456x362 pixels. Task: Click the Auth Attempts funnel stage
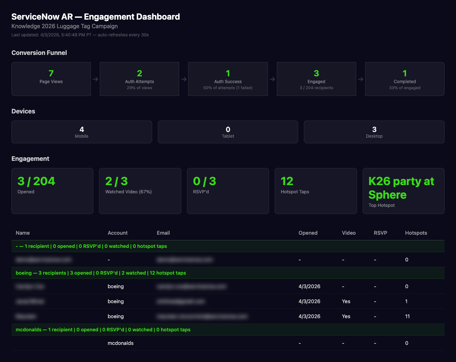coord(139,79)
